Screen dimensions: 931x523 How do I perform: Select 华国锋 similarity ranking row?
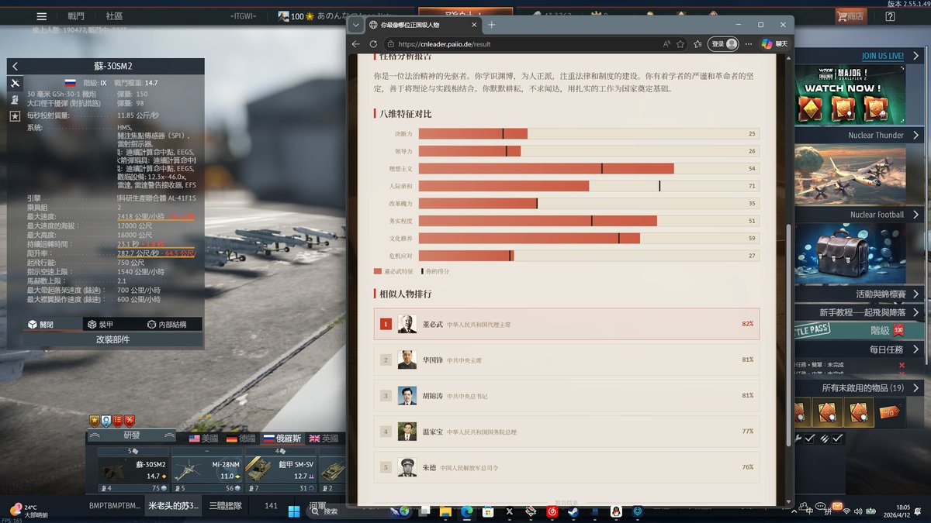click(566, 360)
